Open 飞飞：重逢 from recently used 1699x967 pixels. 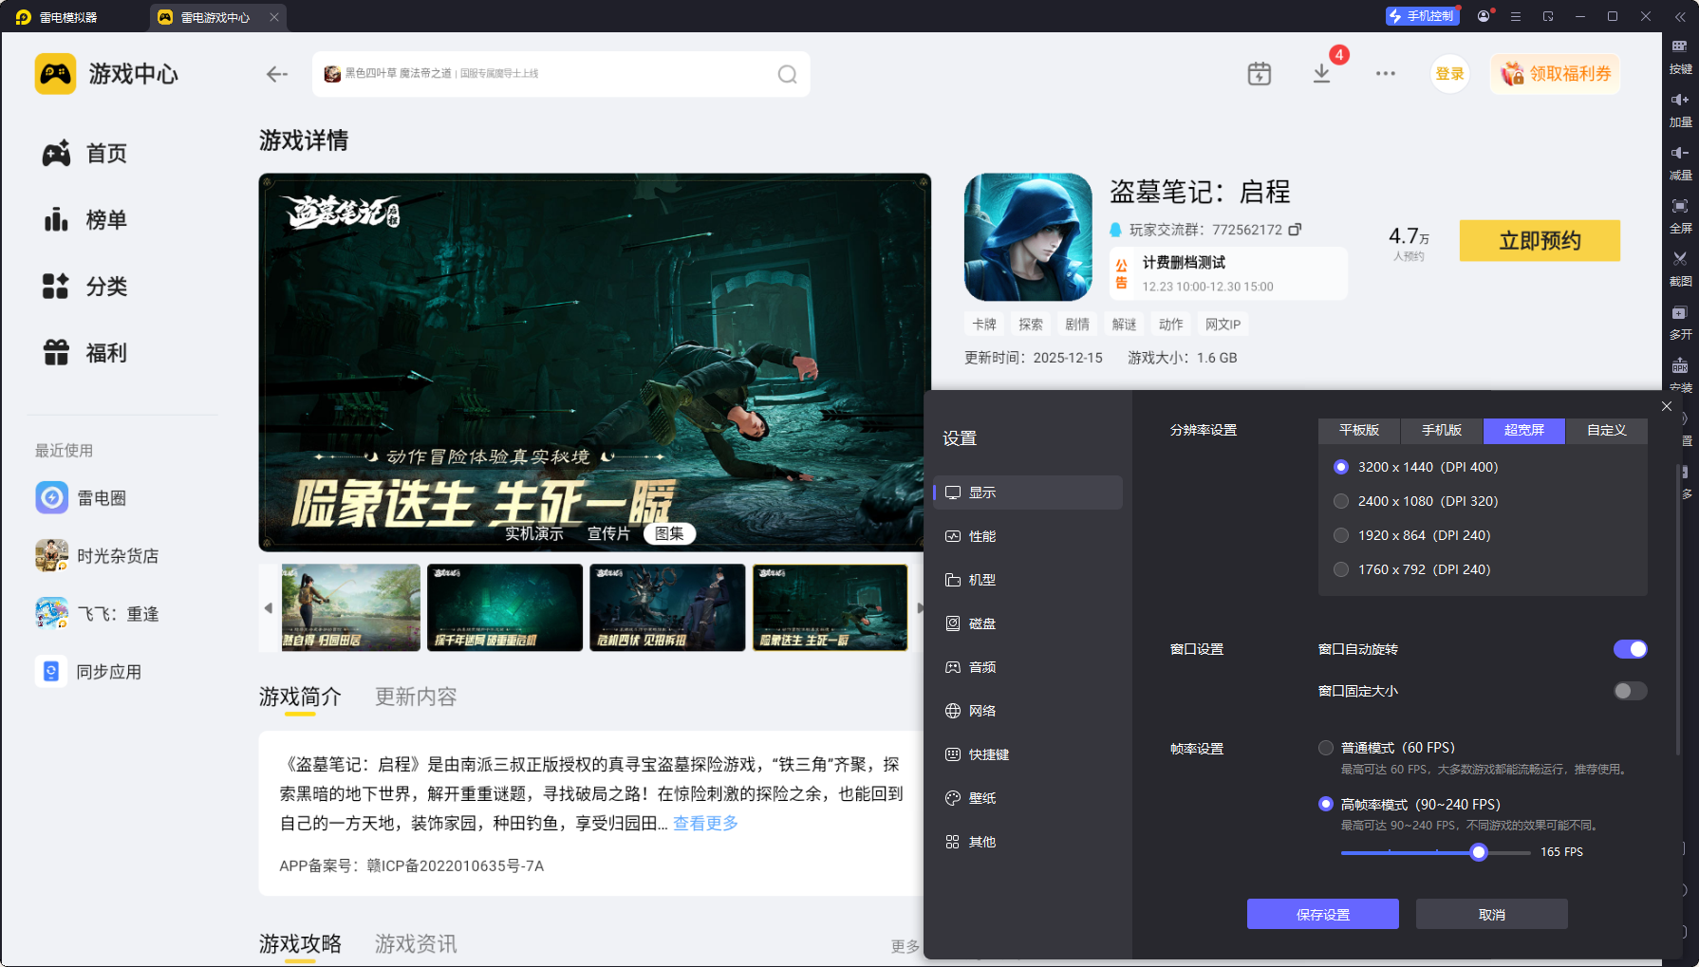97,614
